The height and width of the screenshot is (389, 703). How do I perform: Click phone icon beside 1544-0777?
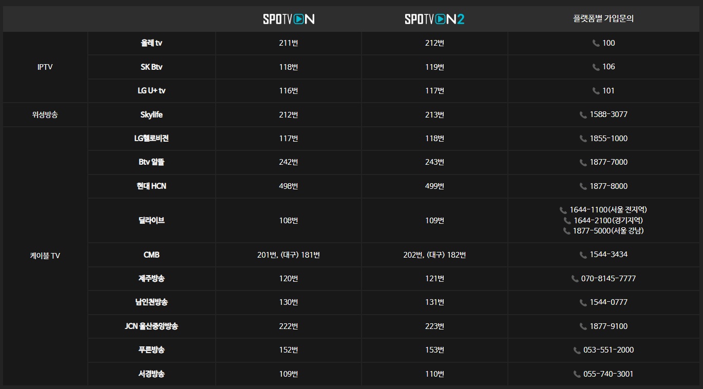pos(583,303)
